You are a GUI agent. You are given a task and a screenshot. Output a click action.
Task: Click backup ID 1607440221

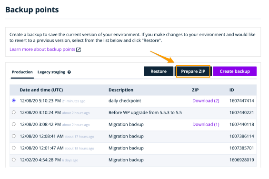242,112
